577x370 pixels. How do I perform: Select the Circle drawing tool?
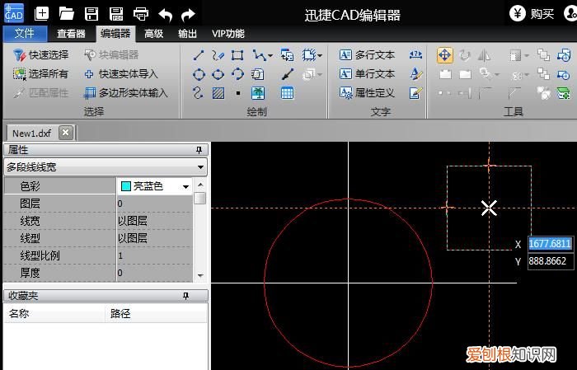199,74
